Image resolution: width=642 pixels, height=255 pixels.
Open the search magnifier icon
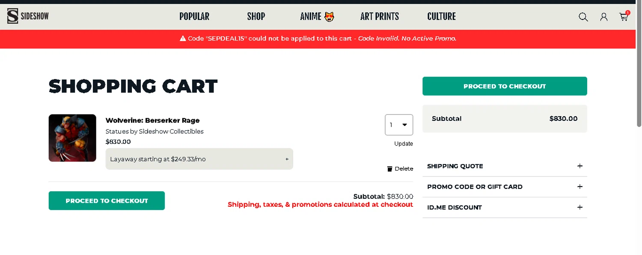[x=583, y=17]
